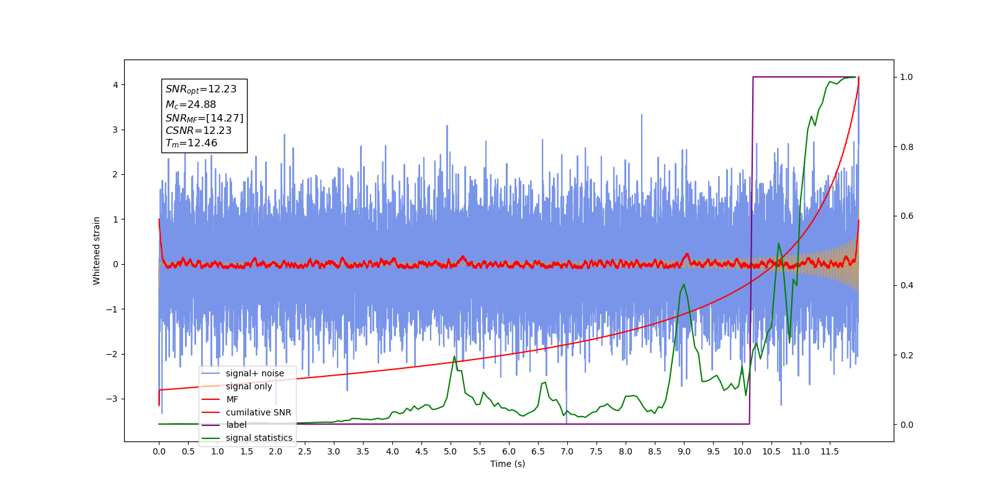Click the 'Whitened strain' y-axis label
993x496 pixels.
(96, 250)
